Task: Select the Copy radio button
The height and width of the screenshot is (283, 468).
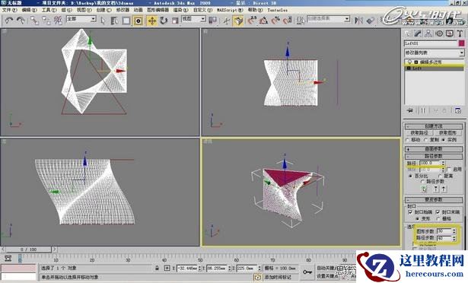Action: coord(426,140)
